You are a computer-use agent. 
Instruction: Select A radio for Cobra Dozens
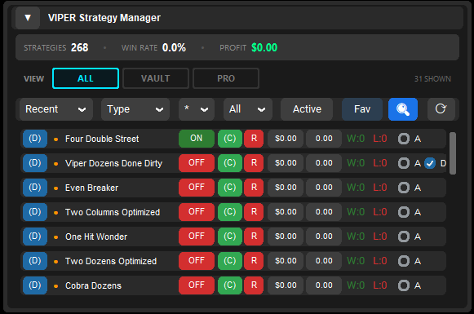[404, 285]
